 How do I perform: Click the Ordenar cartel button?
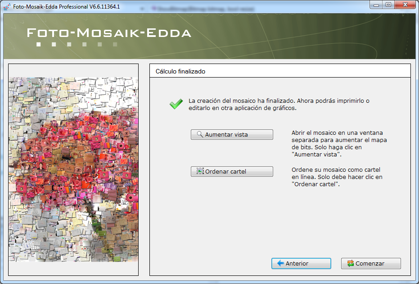[x=232, y=171]
